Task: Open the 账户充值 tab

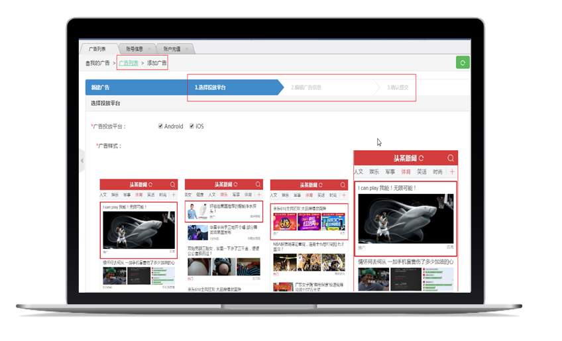Action: tap(172, 49)
